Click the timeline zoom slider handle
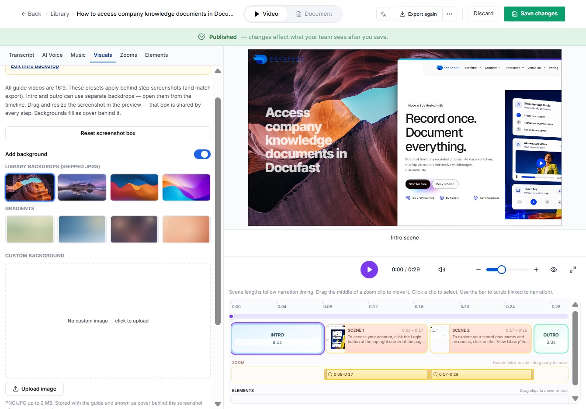586x409 pixels. 502,270
